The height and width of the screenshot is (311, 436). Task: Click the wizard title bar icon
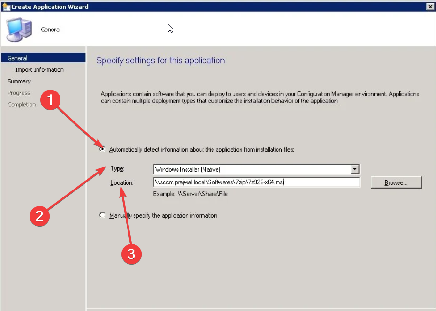click(6, 7)
